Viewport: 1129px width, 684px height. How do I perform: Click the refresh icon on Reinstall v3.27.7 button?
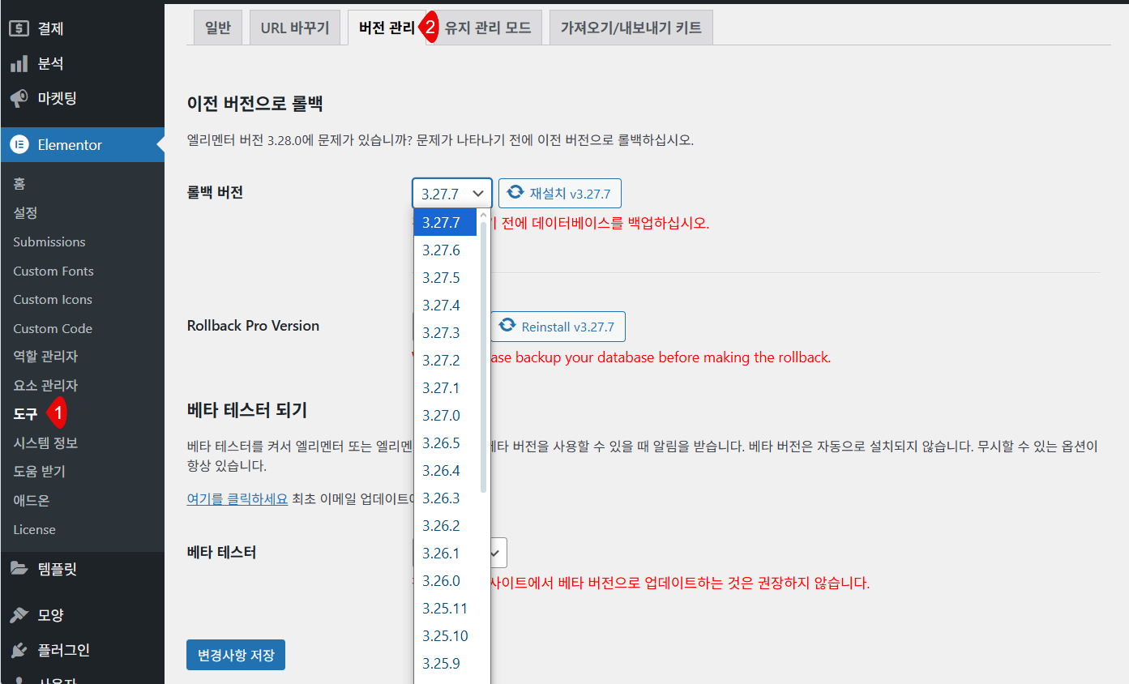click(x=507, y=326)
